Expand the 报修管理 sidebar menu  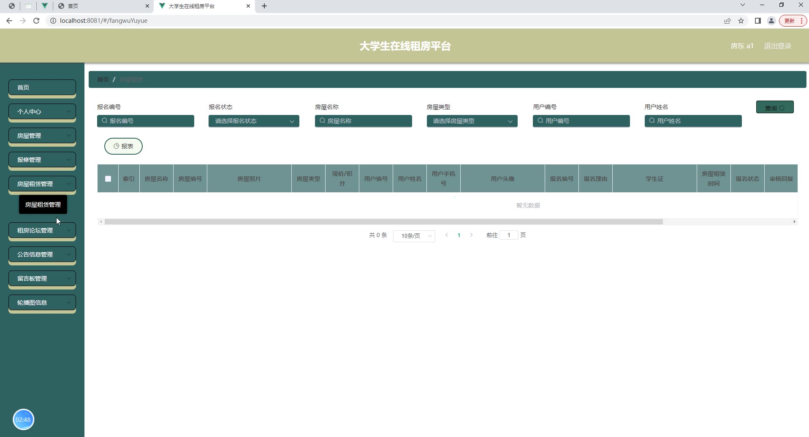pos(42,160)
